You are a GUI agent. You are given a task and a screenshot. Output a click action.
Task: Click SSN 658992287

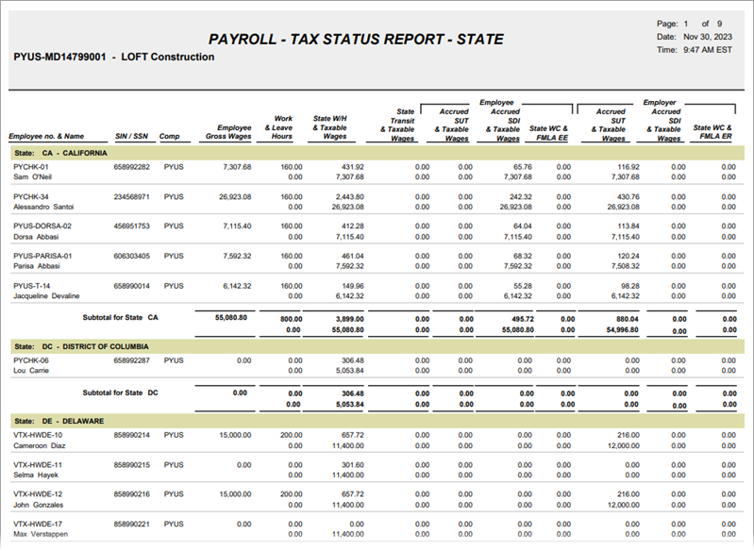(132, 360)
